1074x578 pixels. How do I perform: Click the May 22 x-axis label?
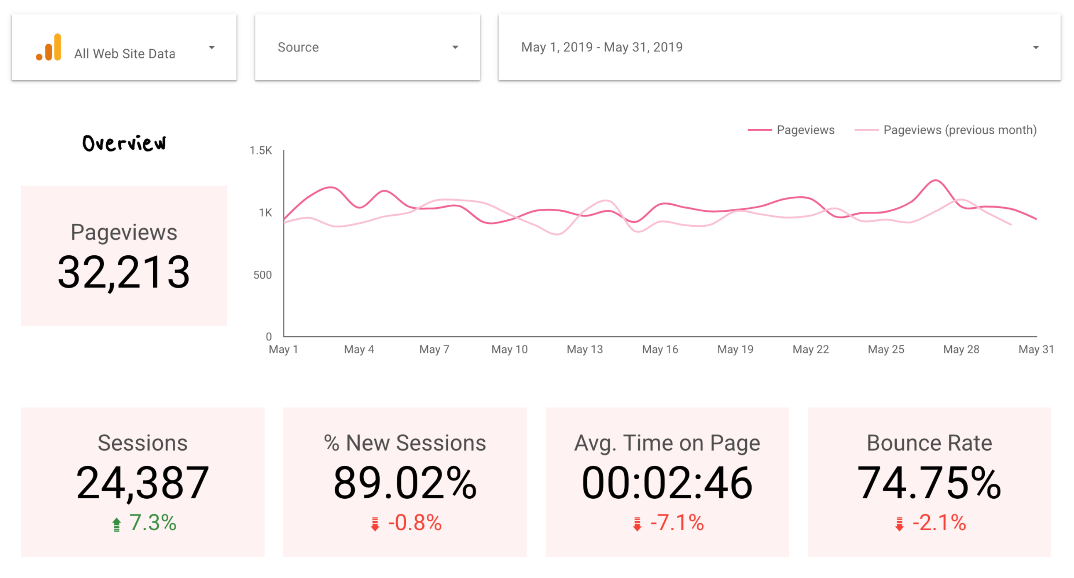[811, 349]
